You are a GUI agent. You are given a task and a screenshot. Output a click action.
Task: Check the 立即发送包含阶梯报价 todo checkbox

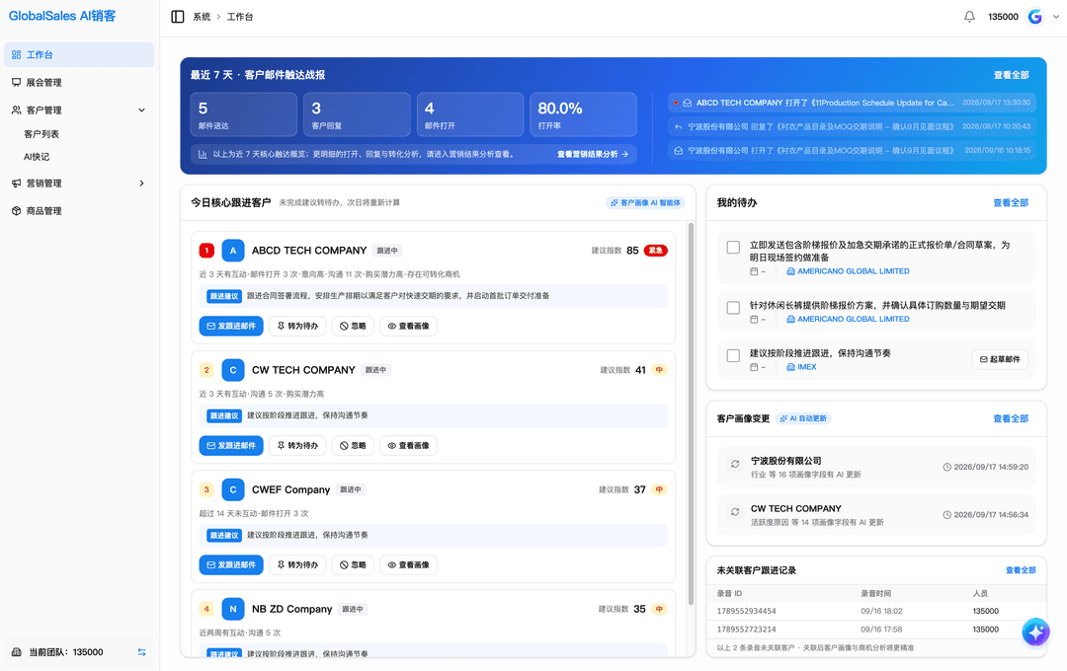coord(733,247)
